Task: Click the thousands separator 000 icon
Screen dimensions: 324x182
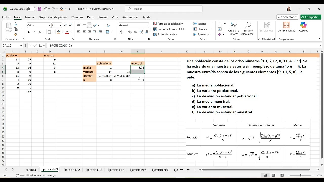Action: [135, 32]
